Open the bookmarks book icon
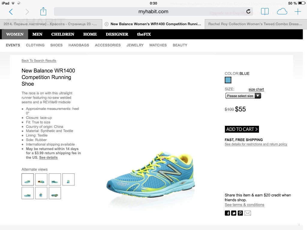Image resolution: width=307 pixels, height=230 pixels. pyautogui.click(x=265, y=12)
